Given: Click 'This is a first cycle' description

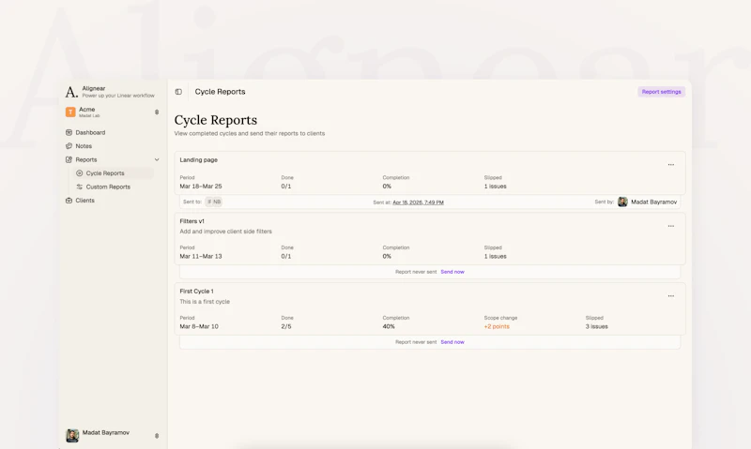Looking at the screenshot, I should (205, 302).
